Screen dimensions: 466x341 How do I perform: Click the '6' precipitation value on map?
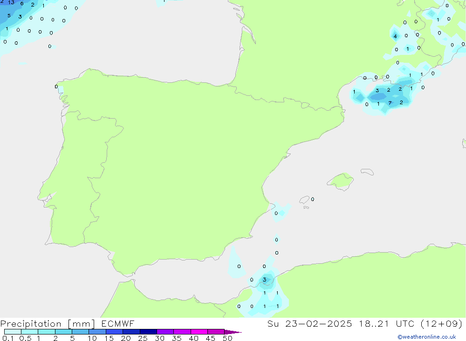point(22,4)
